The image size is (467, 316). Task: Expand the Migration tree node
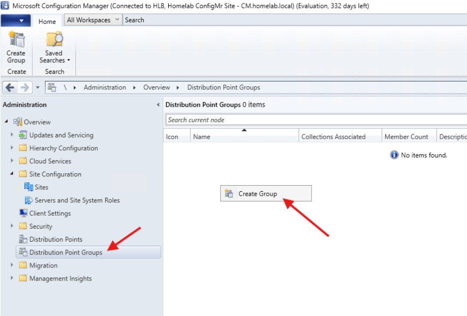pyautogui.click(x=12, y=265)
